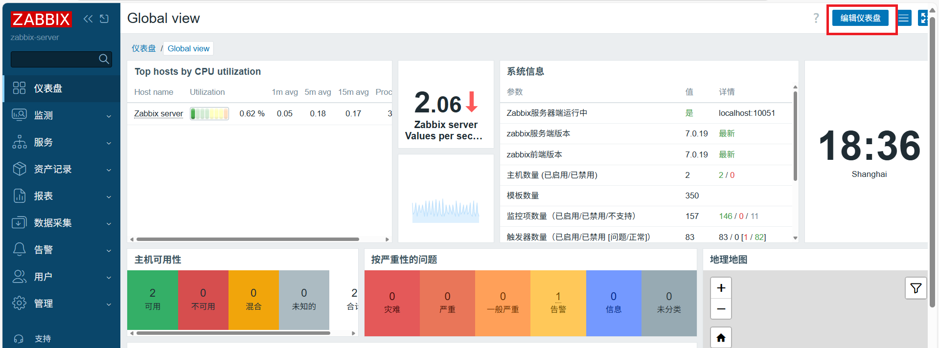Image resolution: width=939 pixels, height=348 pixels.
Task: Click the scroll-right arrow in Top hosts
Action: click(x=387, y=239)
